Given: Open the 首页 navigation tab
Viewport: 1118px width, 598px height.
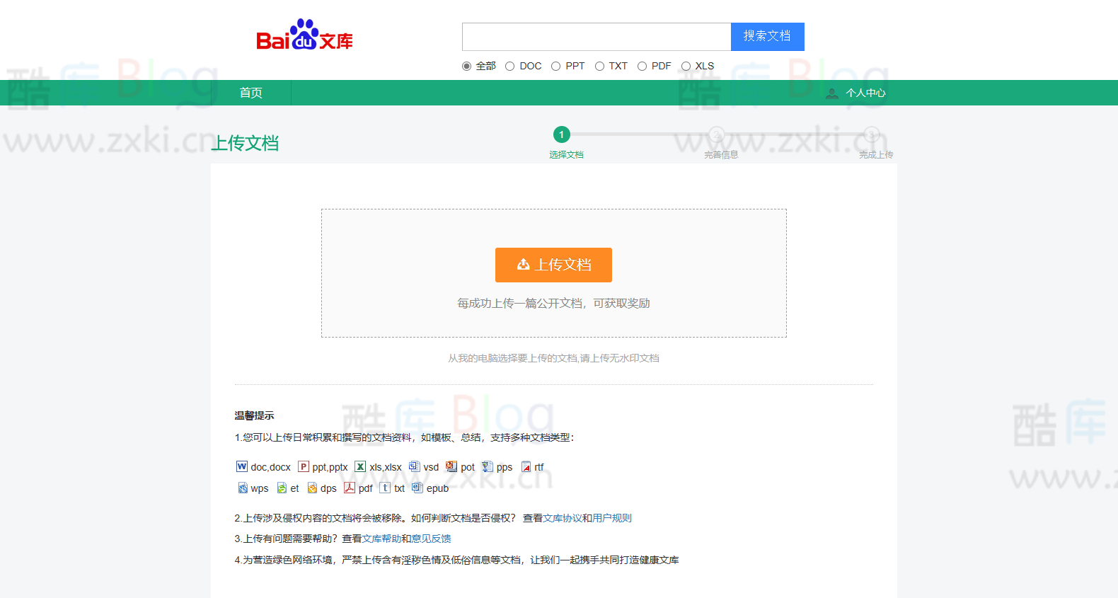Looking at the screenshot, I should pos(251,93).
